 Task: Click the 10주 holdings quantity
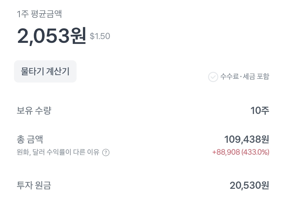tap(260, 111)
